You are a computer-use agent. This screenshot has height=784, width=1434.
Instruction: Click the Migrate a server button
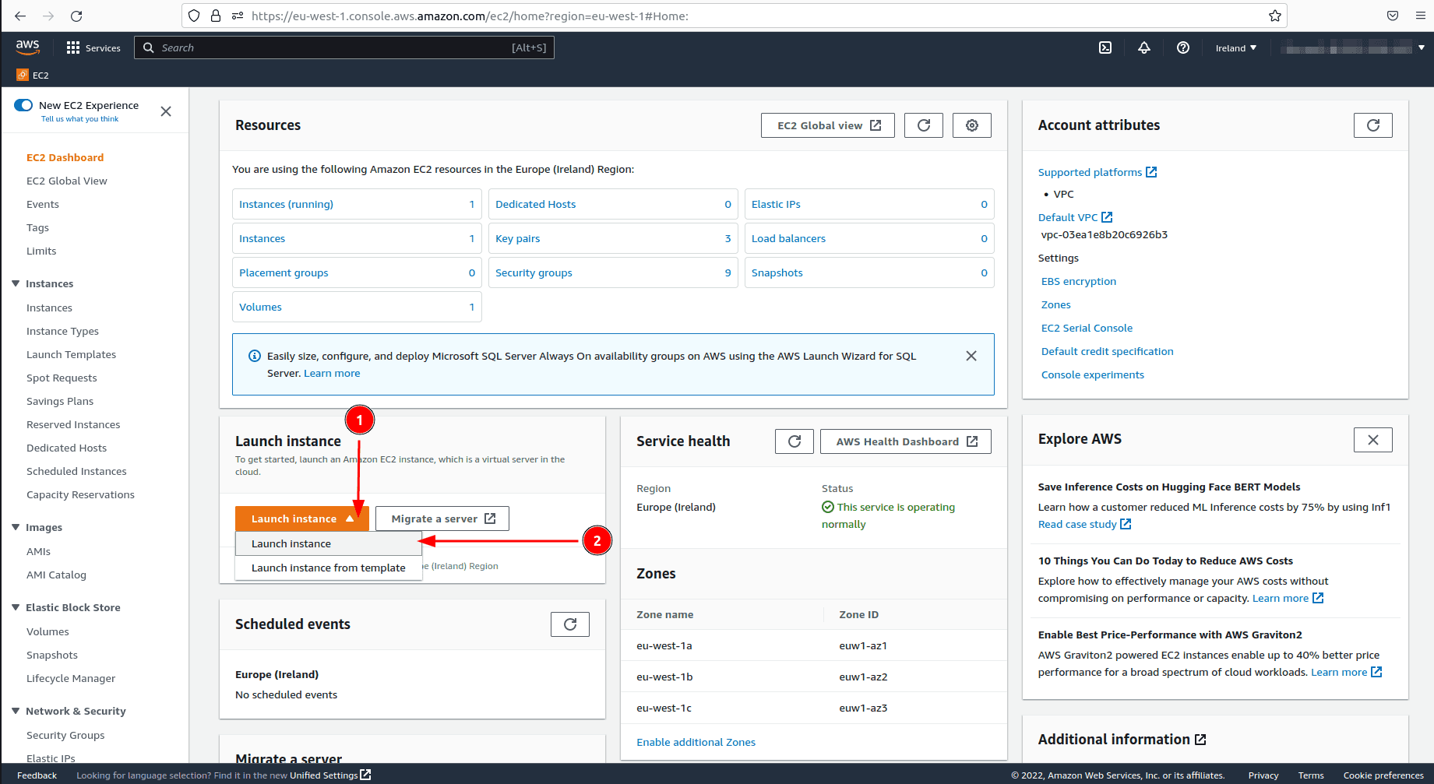click(x=442, y=519)
